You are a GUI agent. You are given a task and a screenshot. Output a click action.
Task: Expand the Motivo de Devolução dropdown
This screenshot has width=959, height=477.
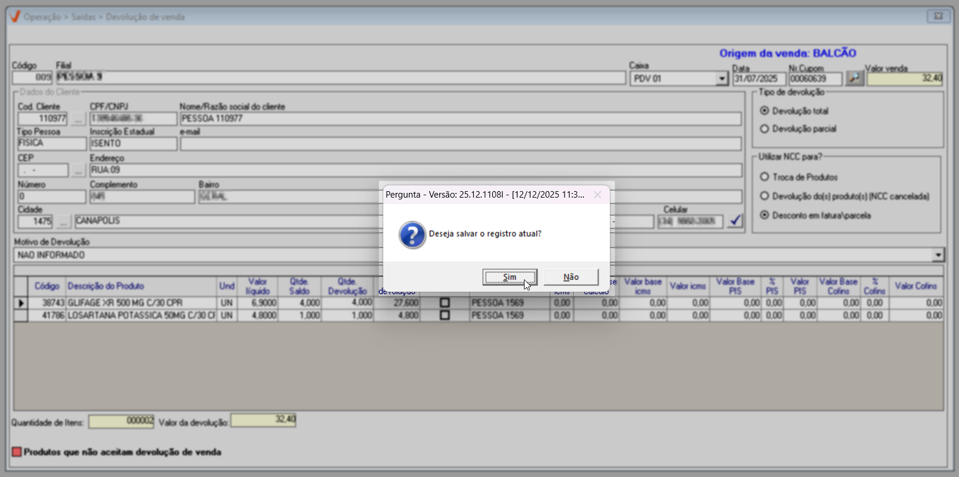coord(938,255)
